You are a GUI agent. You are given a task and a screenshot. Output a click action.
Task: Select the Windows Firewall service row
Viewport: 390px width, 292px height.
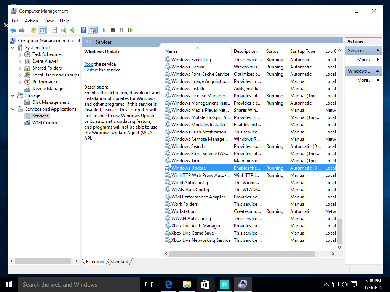pos(250,67)
